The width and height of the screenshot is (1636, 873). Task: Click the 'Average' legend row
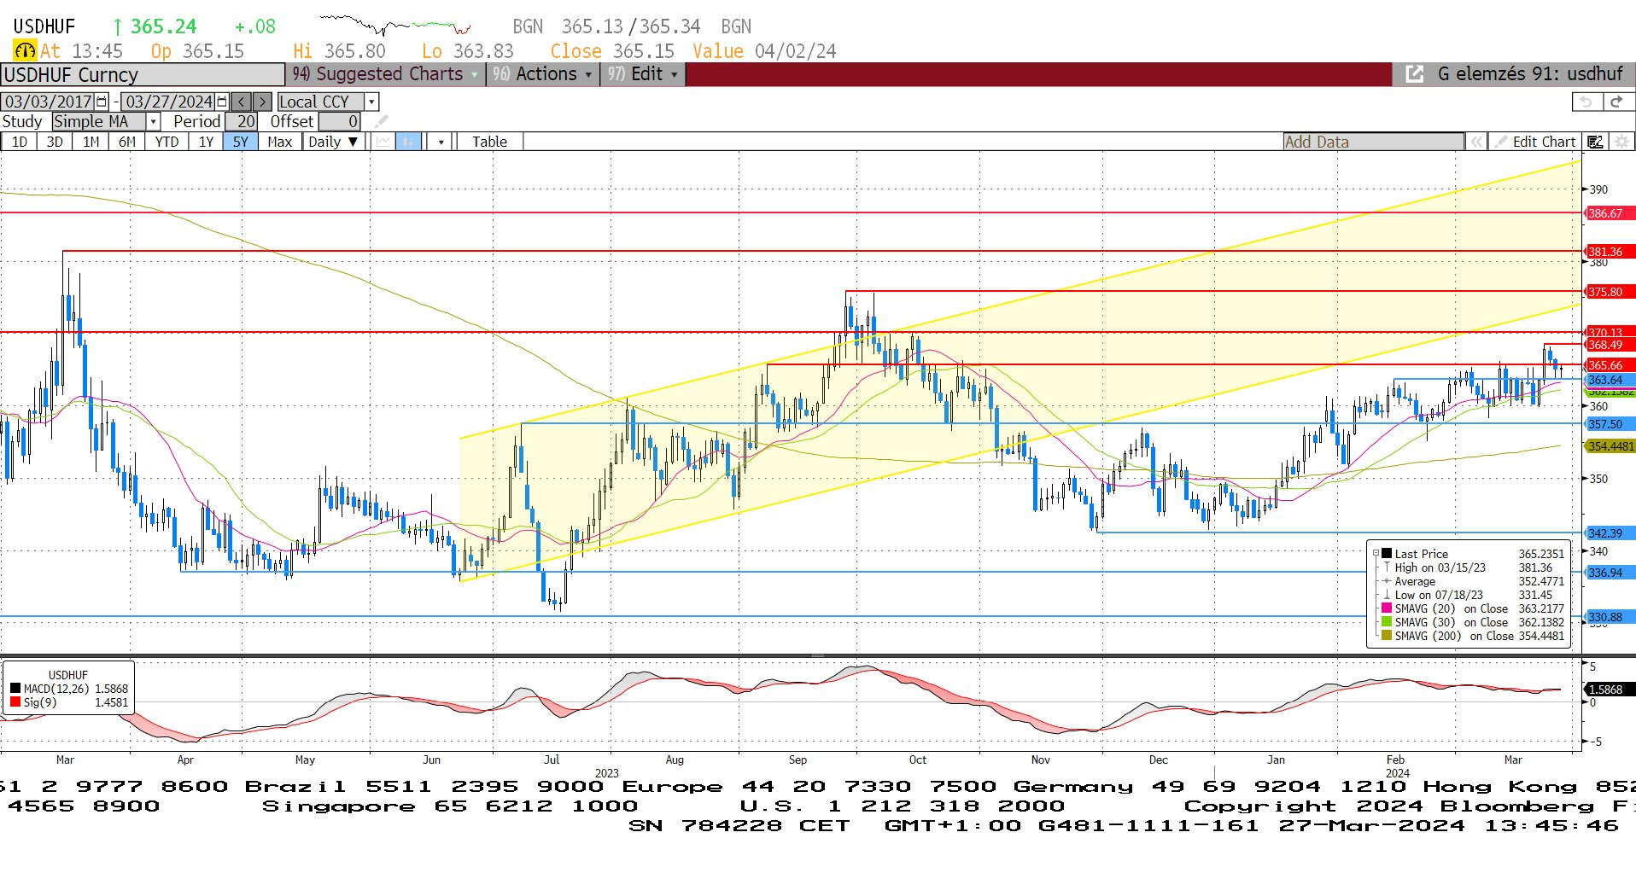1473,581
